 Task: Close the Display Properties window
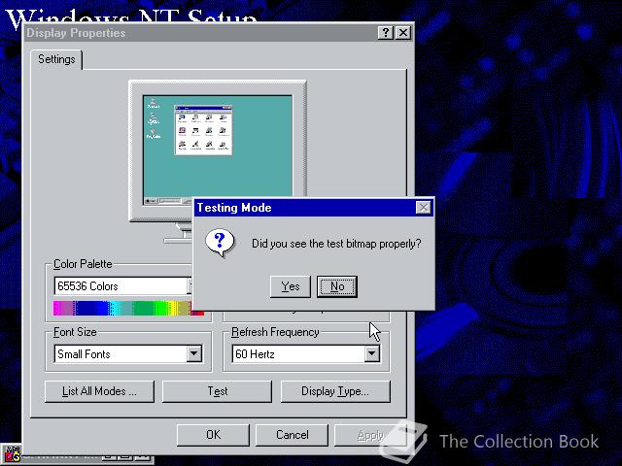coord(403,32)
